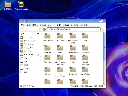Select sda2 partition in side pane

24,65
